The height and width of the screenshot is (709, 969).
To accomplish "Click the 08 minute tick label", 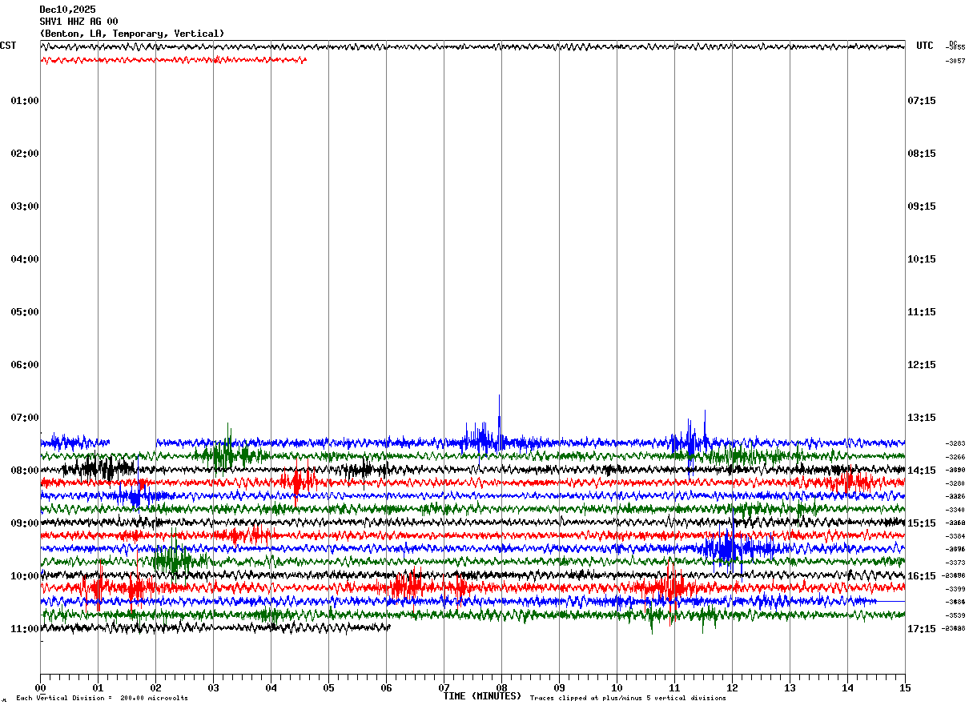I will (501, 687).
